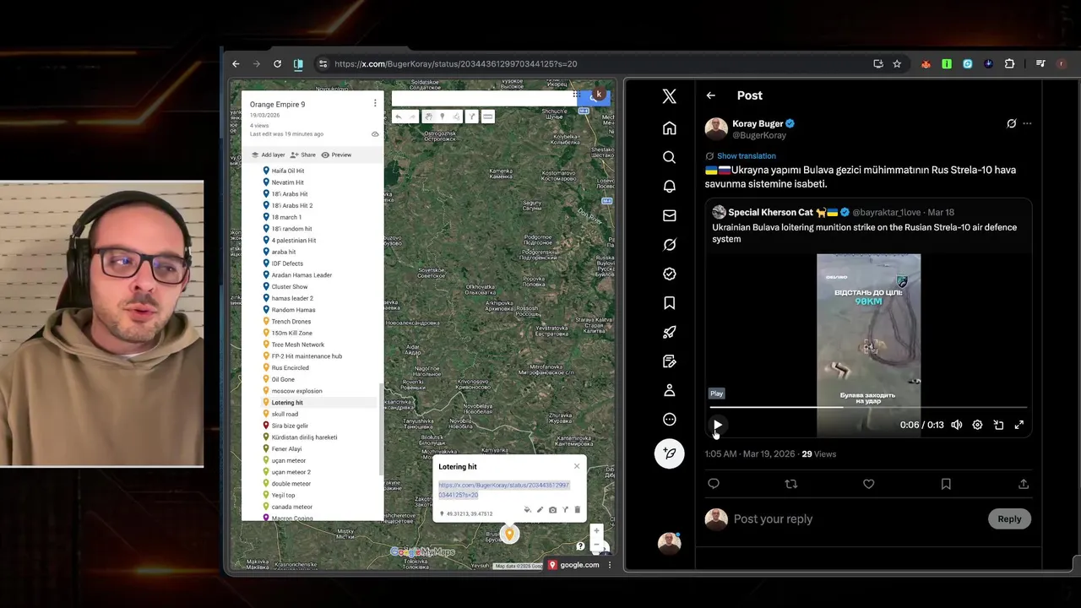Open the link in Lotering hit popup
Viewport: 1081px width, 608px height.
tap(503, 490)
